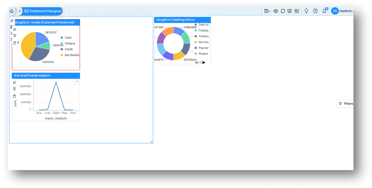Pin the doughnut payment chart
This screenshot has height=188, width=372.
(x=15, y=29)
